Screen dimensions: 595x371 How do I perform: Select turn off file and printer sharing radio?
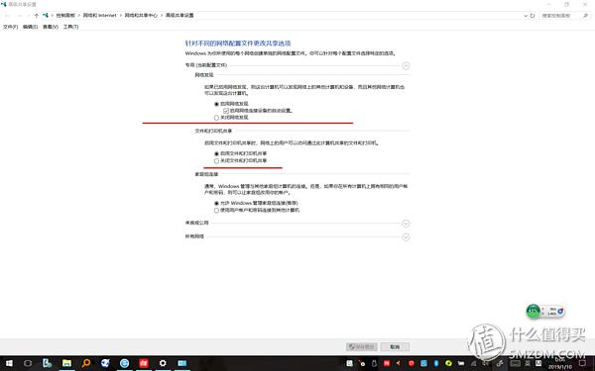click(216, 161)
